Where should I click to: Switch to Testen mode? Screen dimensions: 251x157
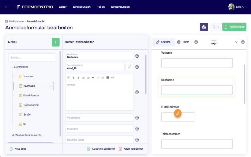click(x=183, y=42)
